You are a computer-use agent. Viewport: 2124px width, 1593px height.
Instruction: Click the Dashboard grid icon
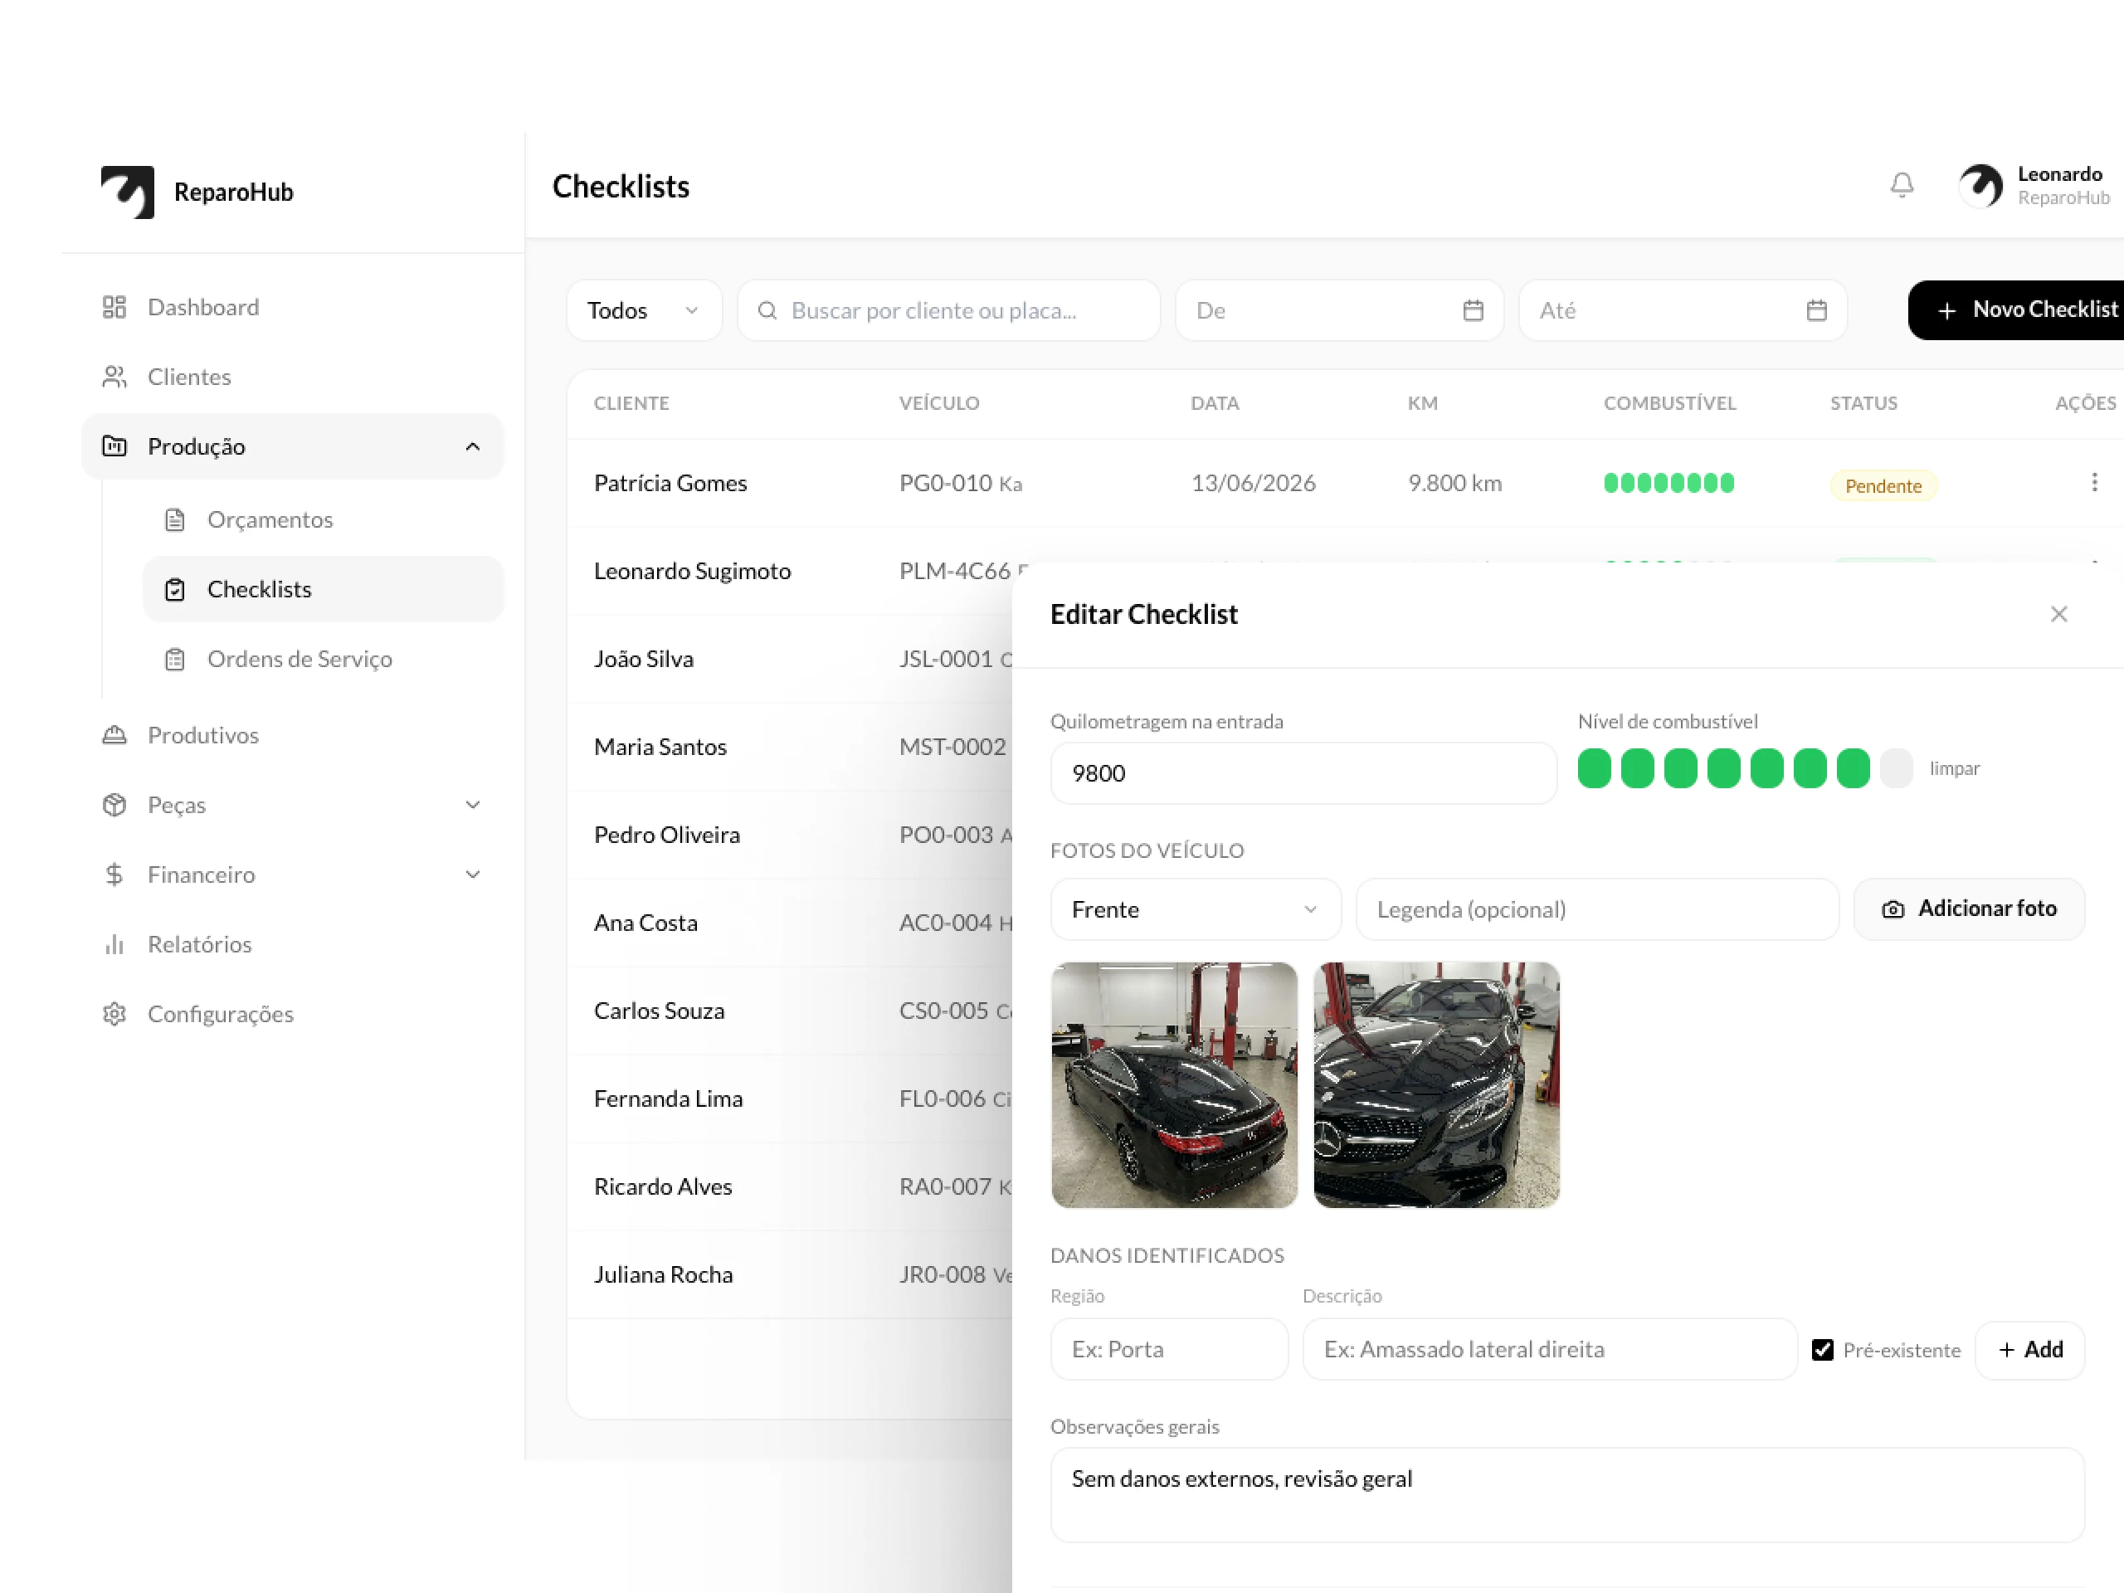(114, 307)
